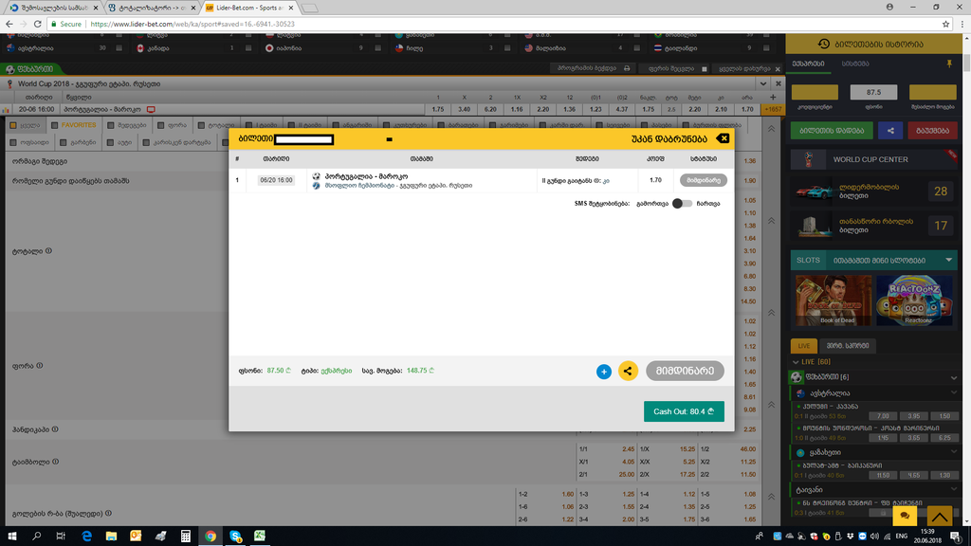Select odds 1.75 for outcome 1
The image size is (971, 546).
(x=438, y=109)
